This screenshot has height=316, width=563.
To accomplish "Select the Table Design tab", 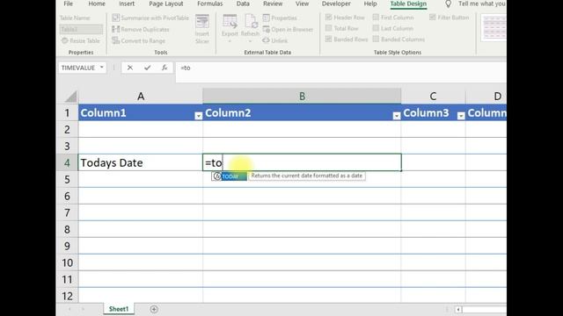I will pos(408,4).
